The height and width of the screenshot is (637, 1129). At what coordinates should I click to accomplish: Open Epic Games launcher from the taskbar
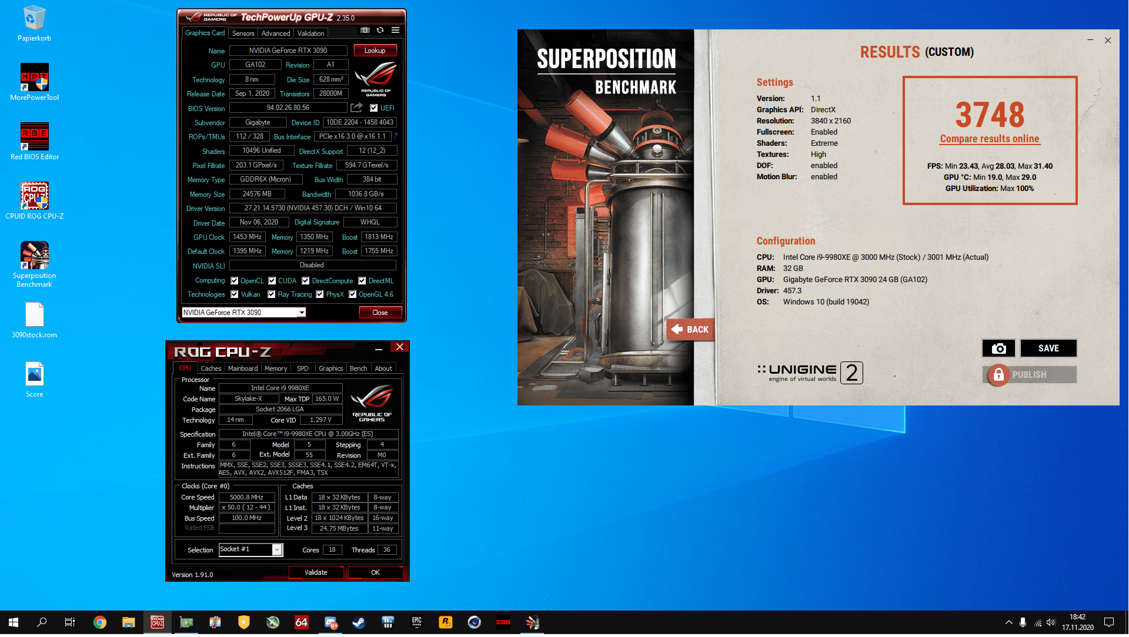tap(417, 622)
